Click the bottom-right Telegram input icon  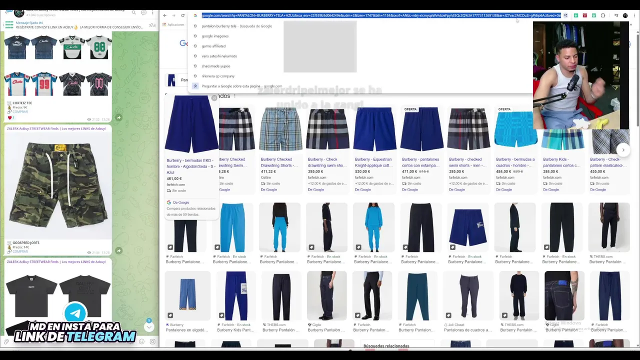coord(152,342)
